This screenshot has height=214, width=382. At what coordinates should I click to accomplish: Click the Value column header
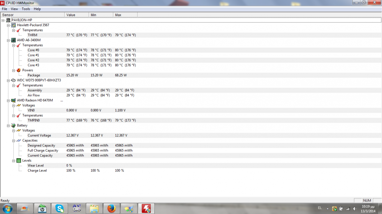point(77,15)
